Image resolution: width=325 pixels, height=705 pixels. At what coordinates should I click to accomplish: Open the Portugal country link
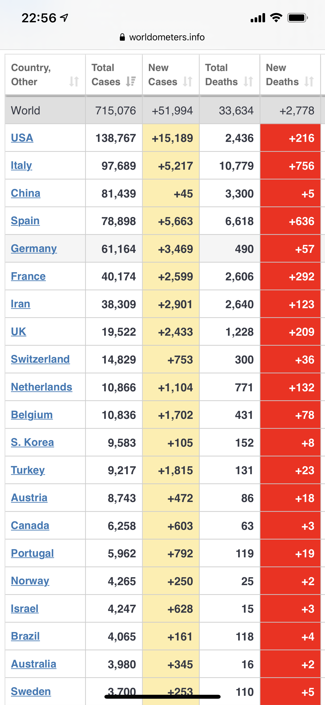coord(32,553)
